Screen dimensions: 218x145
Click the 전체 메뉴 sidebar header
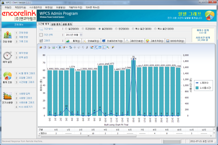coord(19,25)
